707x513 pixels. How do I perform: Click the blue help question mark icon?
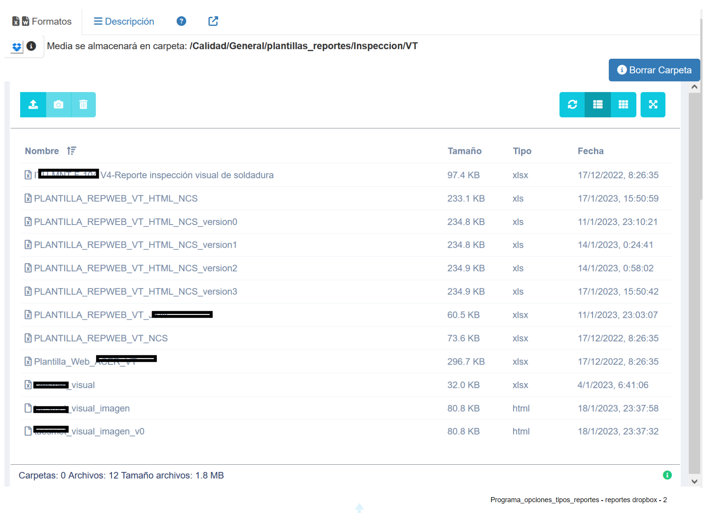pyautogui.click(x=181, y=21)
